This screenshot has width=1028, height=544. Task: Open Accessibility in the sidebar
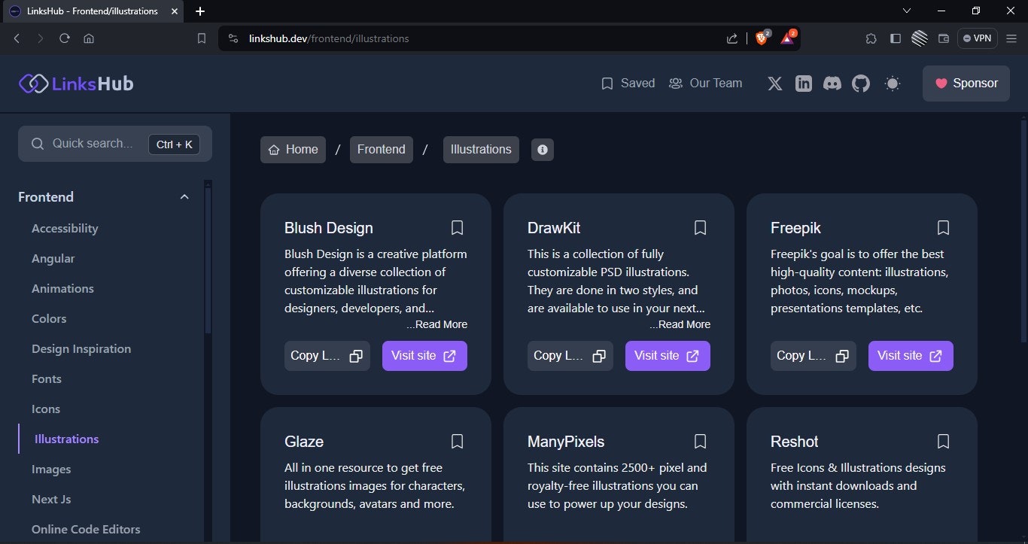65,229
